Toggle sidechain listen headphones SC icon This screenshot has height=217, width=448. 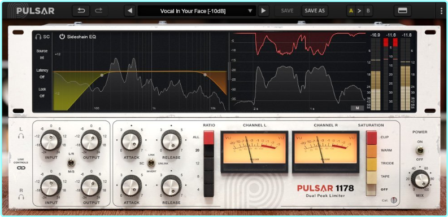point(42,37)
